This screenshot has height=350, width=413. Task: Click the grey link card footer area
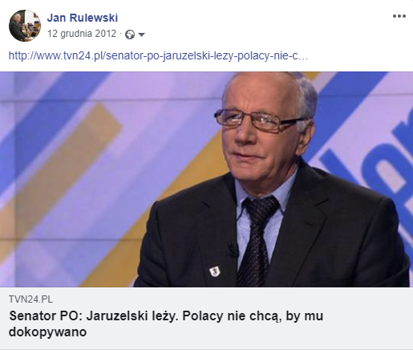(x=206, y=318)
